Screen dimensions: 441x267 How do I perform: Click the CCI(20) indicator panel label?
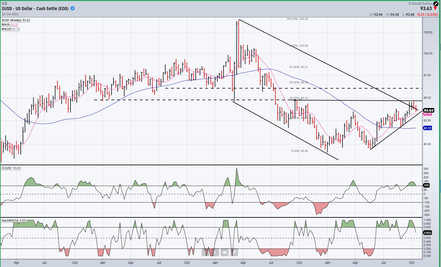point(11,168)
